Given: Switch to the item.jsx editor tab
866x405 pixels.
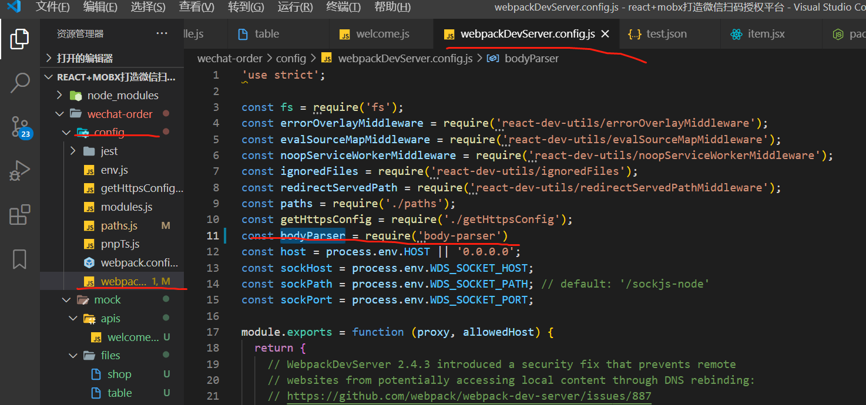Looking at the screenshot, I should [x=771, y=34].
